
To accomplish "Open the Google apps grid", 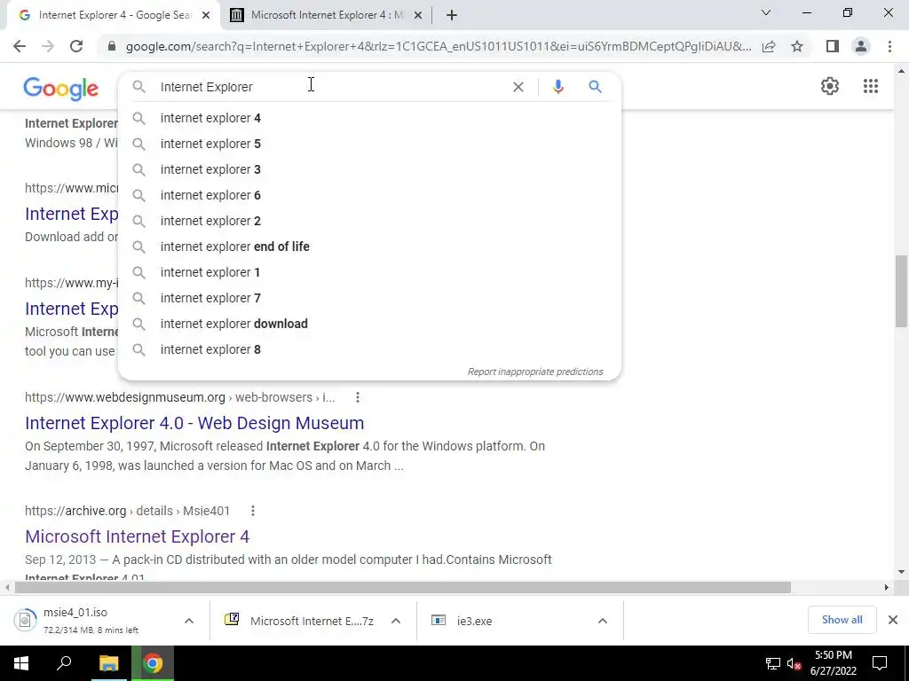I will (x=871, y=86).
